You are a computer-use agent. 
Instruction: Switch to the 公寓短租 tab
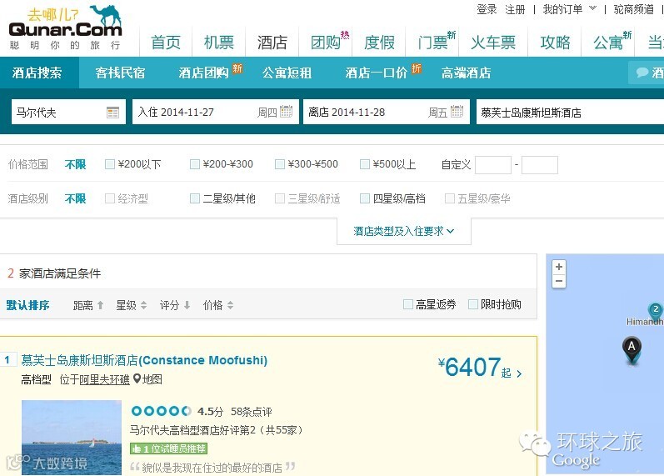pyautogui.click(x=287, y=73)
